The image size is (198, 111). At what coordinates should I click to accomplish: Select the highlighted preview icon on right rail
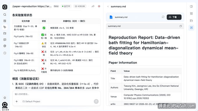(191, 28)
